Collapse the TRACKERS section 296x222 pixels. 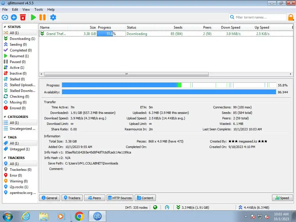5,158
